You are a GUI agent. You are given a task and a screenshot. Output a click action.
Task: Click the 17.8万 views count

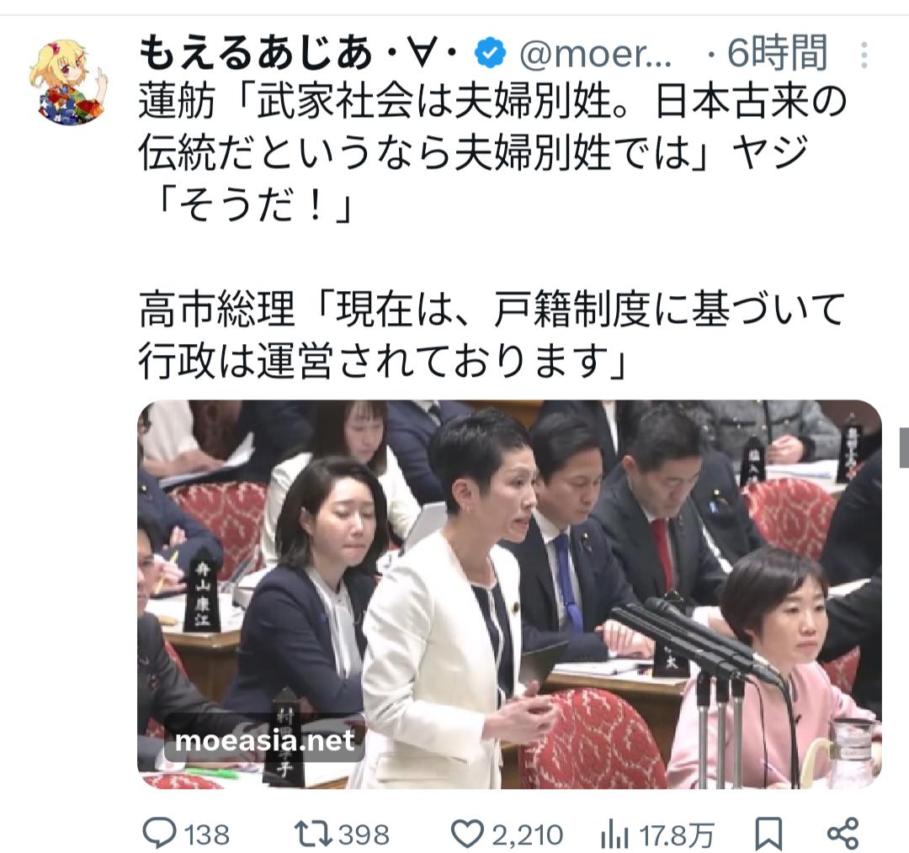(x=676, y=835)
